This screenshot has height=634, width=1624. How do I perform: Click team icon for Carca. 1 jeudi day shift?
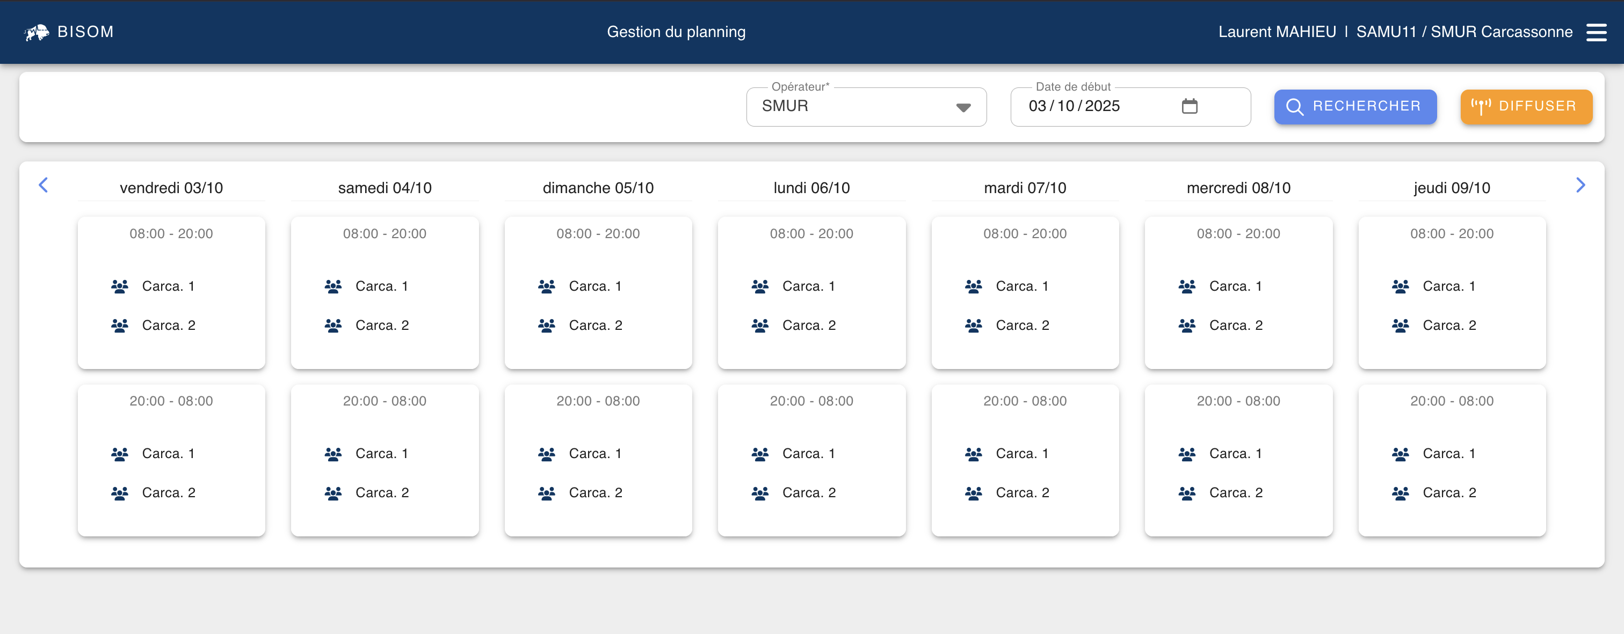1400,286
